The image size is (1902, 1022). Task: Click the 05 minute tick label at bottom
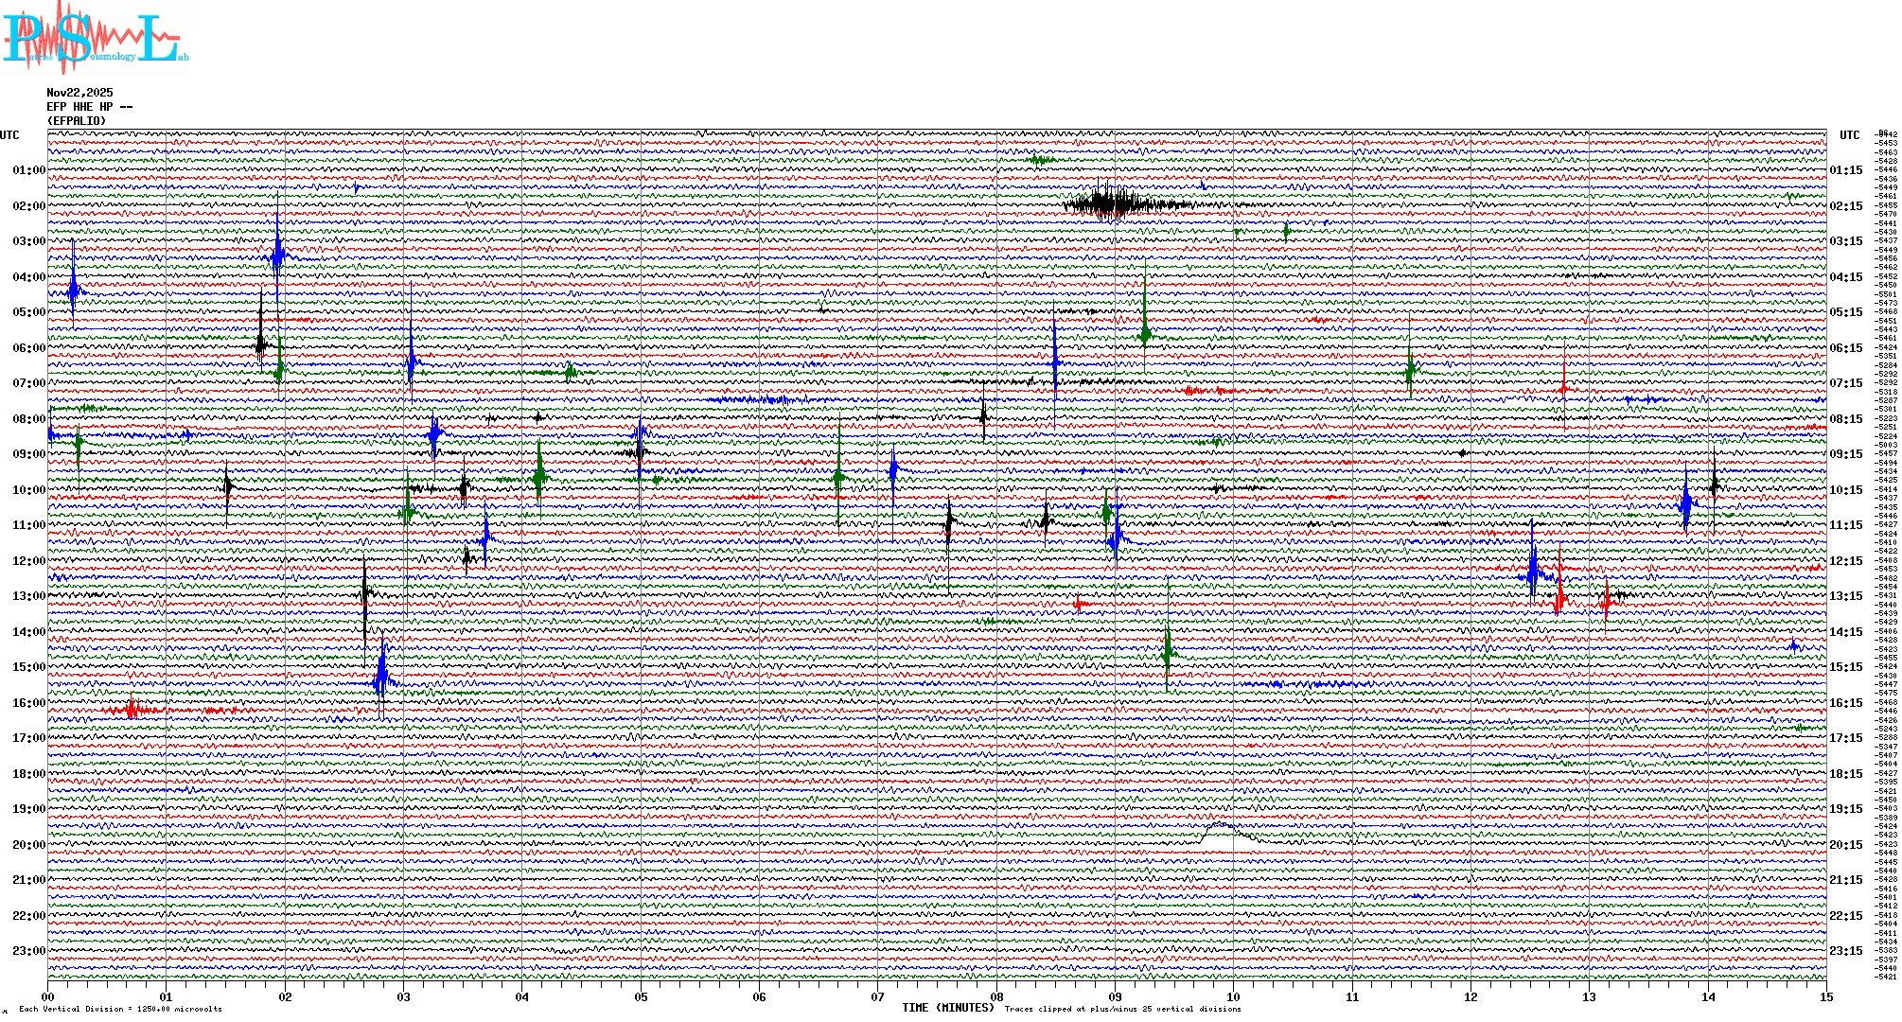[641, 997]
